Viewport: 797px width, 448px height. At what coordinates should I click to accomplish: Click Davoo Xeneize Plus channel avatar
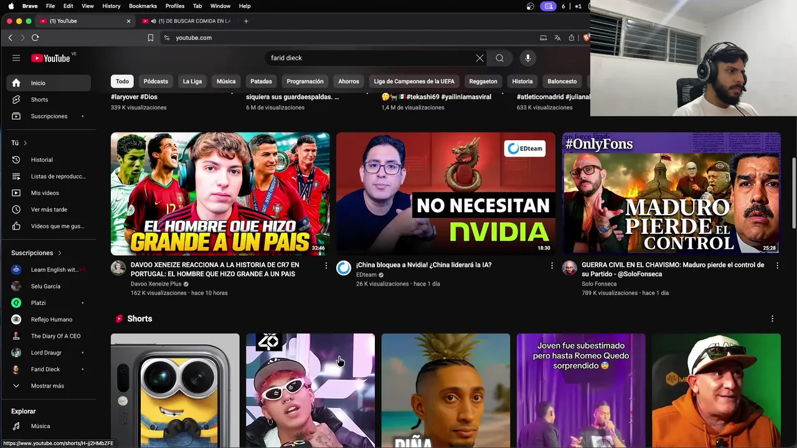pos(118,268)
